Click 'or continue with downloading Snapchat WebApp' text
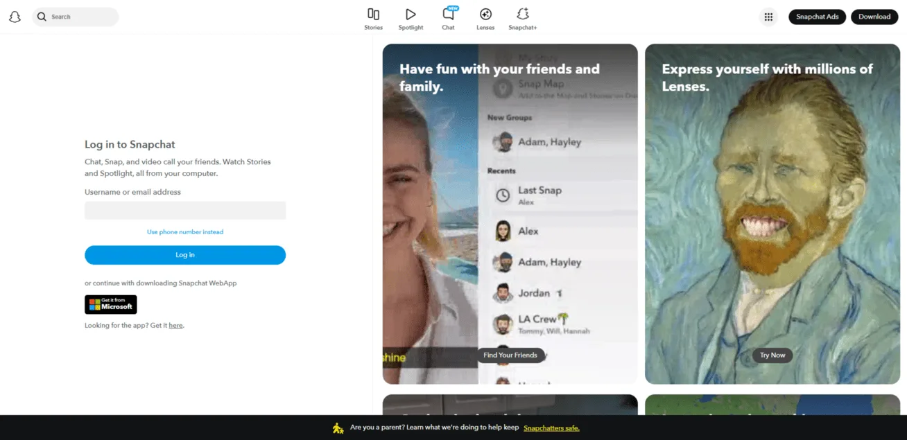Screen dimensions: 907x440 (161, 283)
